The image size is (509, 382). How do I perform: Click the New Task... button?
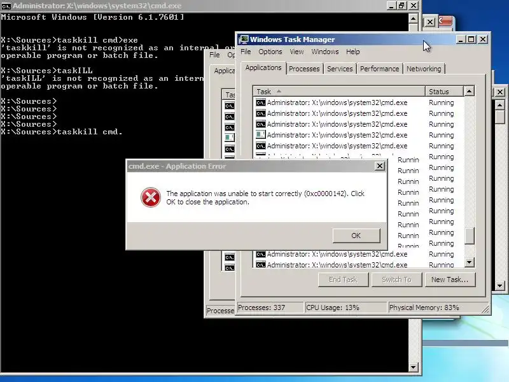pos(450,279)
